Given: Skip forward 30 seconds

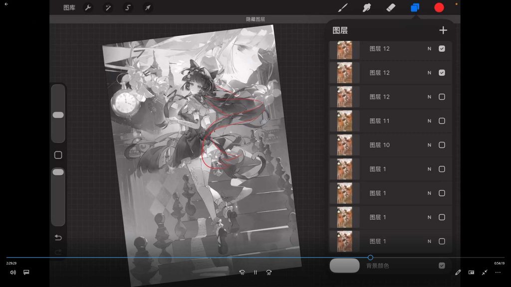Looking at the screenshot, I should (268, 273).
